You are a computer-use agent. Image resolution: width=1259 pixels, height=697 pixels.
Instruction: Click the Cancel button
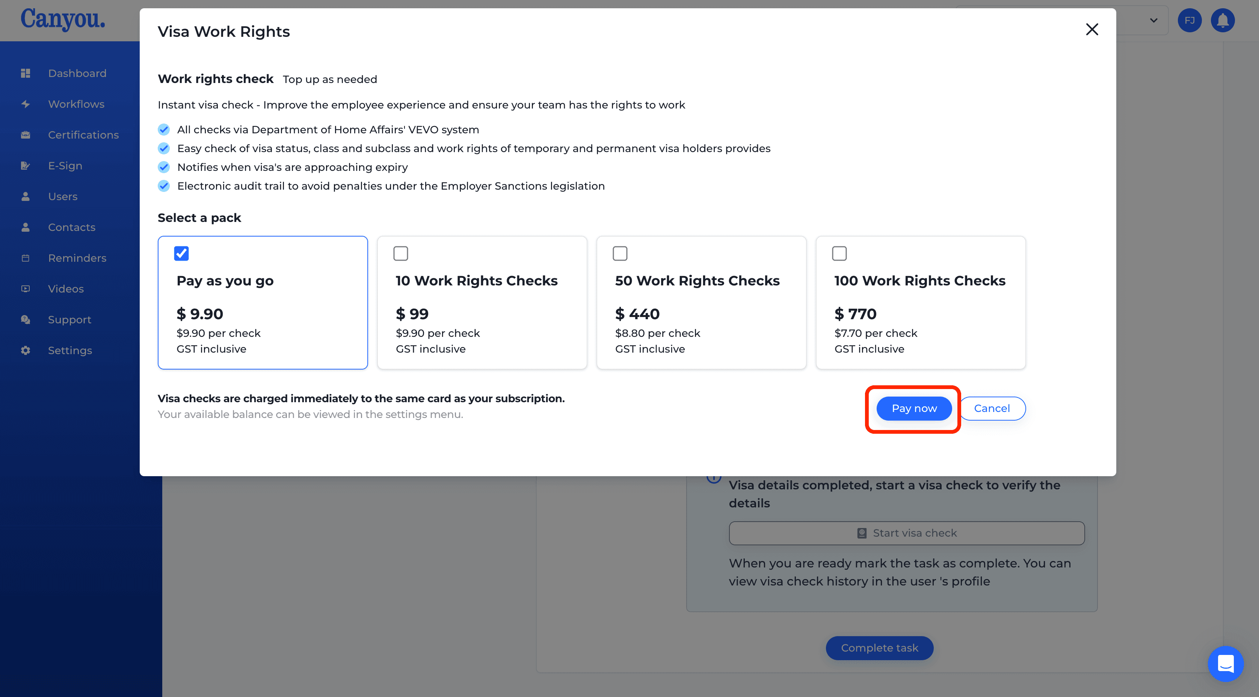[992, 408]
